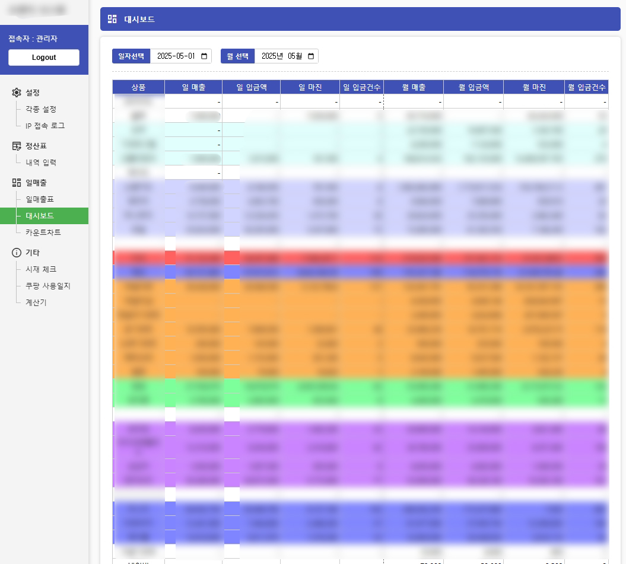Viewport: 626px width, 564px height.
Task: Click the settings gear icon in sidebar
Action: tap(17, 93)
